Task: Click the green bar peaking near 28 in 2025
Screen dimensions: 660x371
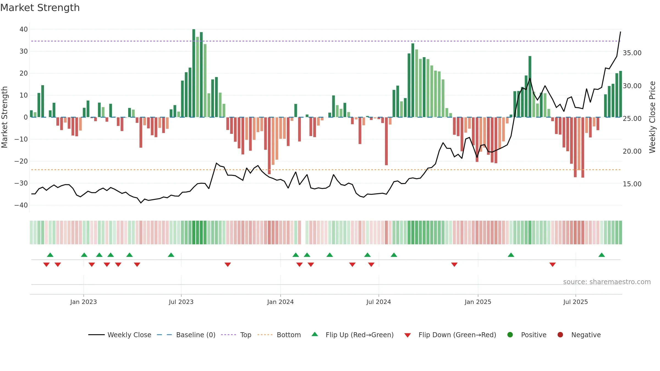Action: (530, 87)
